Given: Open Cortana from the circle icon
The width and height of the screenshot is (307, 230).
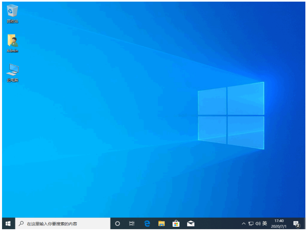Looking at the screenshot, I should tap(118, 223).
